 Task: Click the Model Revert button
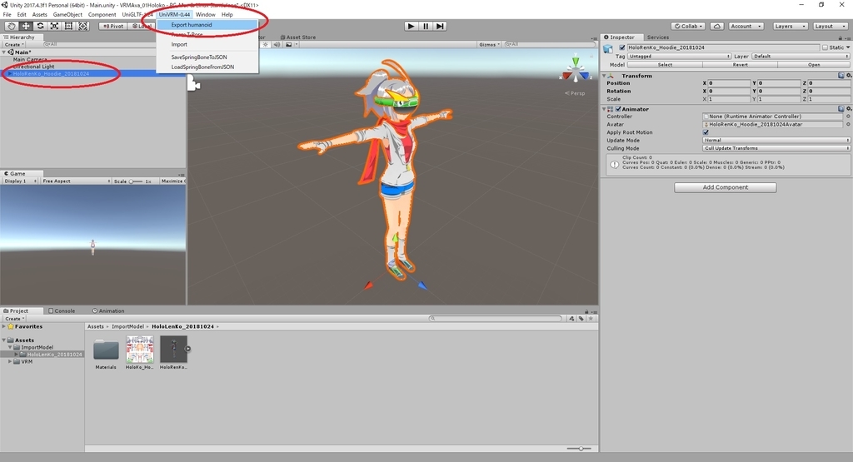(x=740, y=65)
